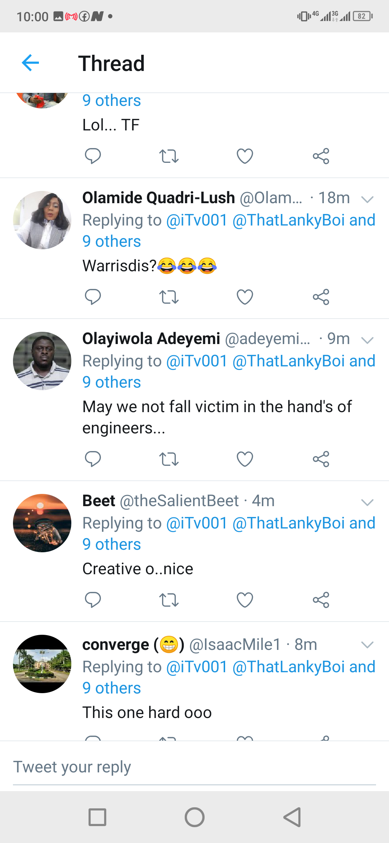Open options chevron on Olamide Quadri-Lush's tweet
This screenshot has width=389, height=843.
367,199
